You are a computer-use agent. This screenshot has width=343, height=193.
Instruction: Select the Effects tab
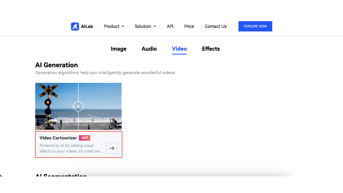click(x=211, y=49)
